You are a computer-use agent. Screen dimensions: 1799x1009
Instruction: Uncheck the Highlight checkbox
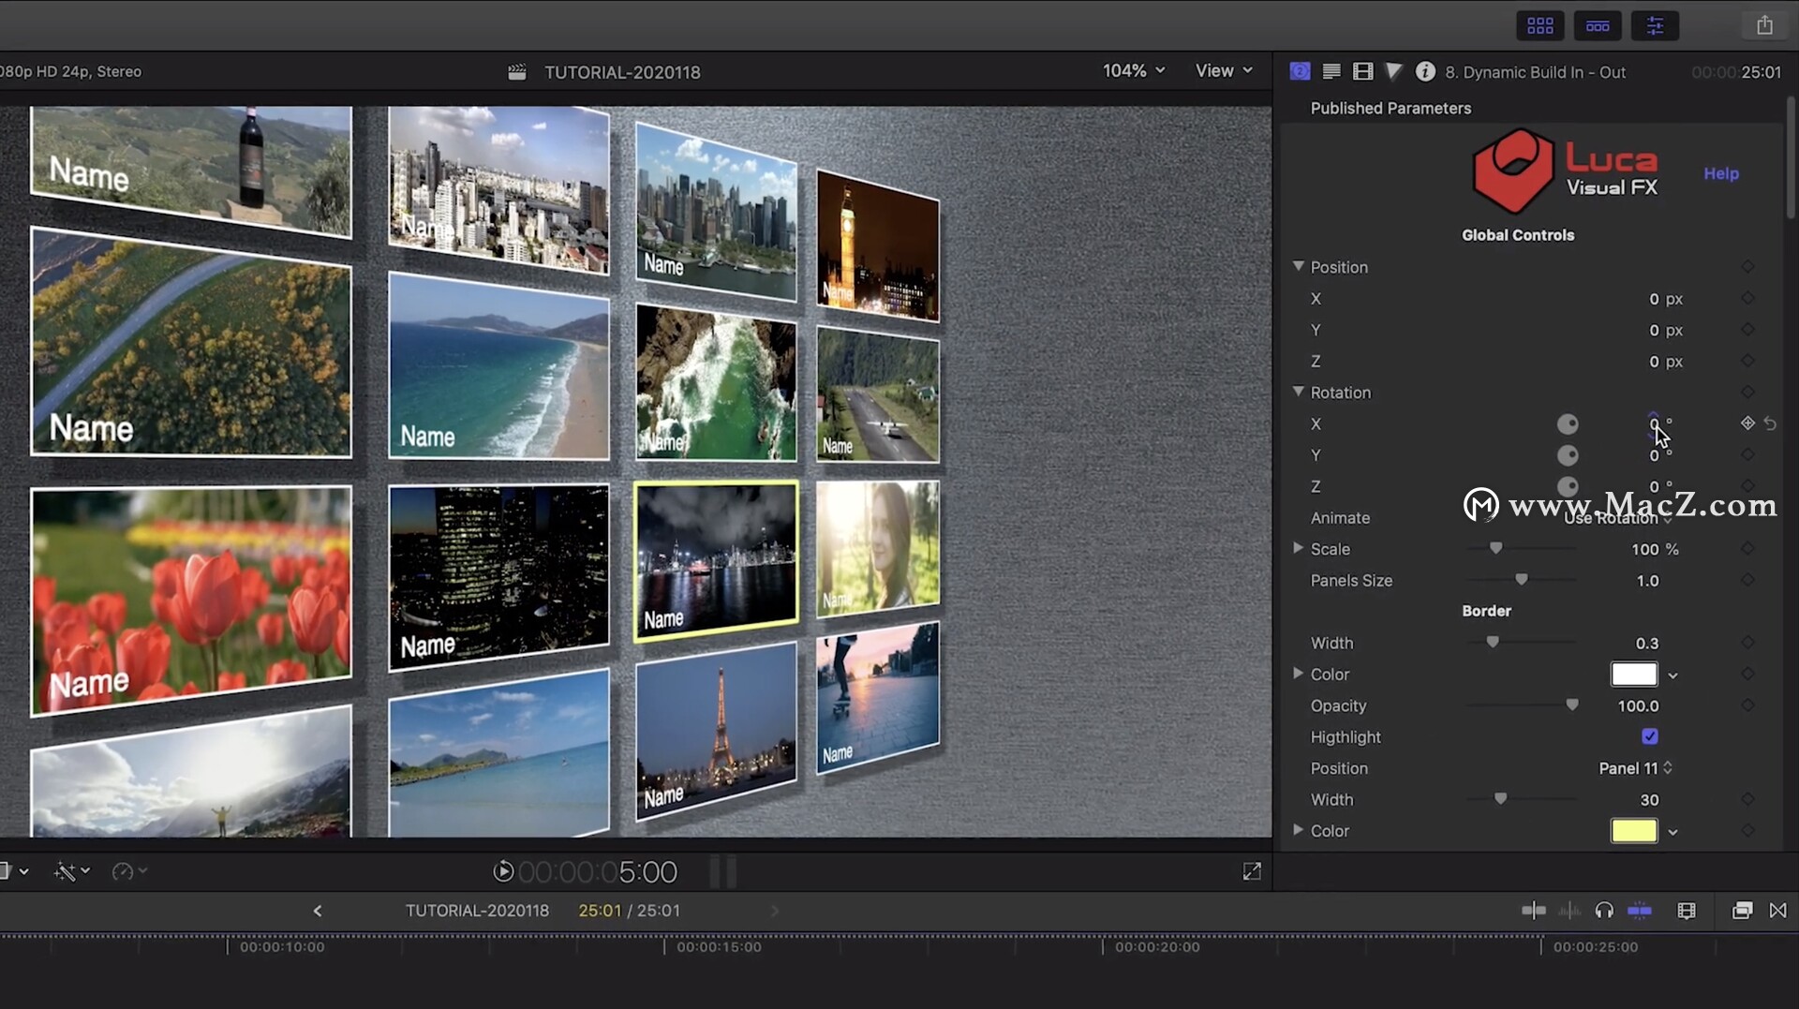point(1649,737)
